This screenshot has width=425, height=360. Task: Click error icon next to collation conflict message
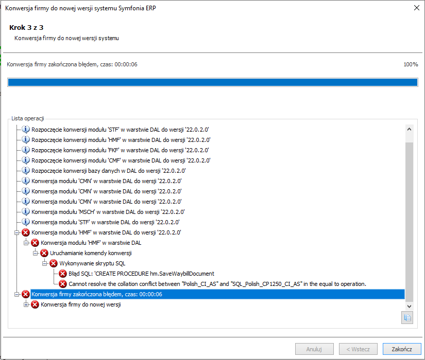pos(63,284)
